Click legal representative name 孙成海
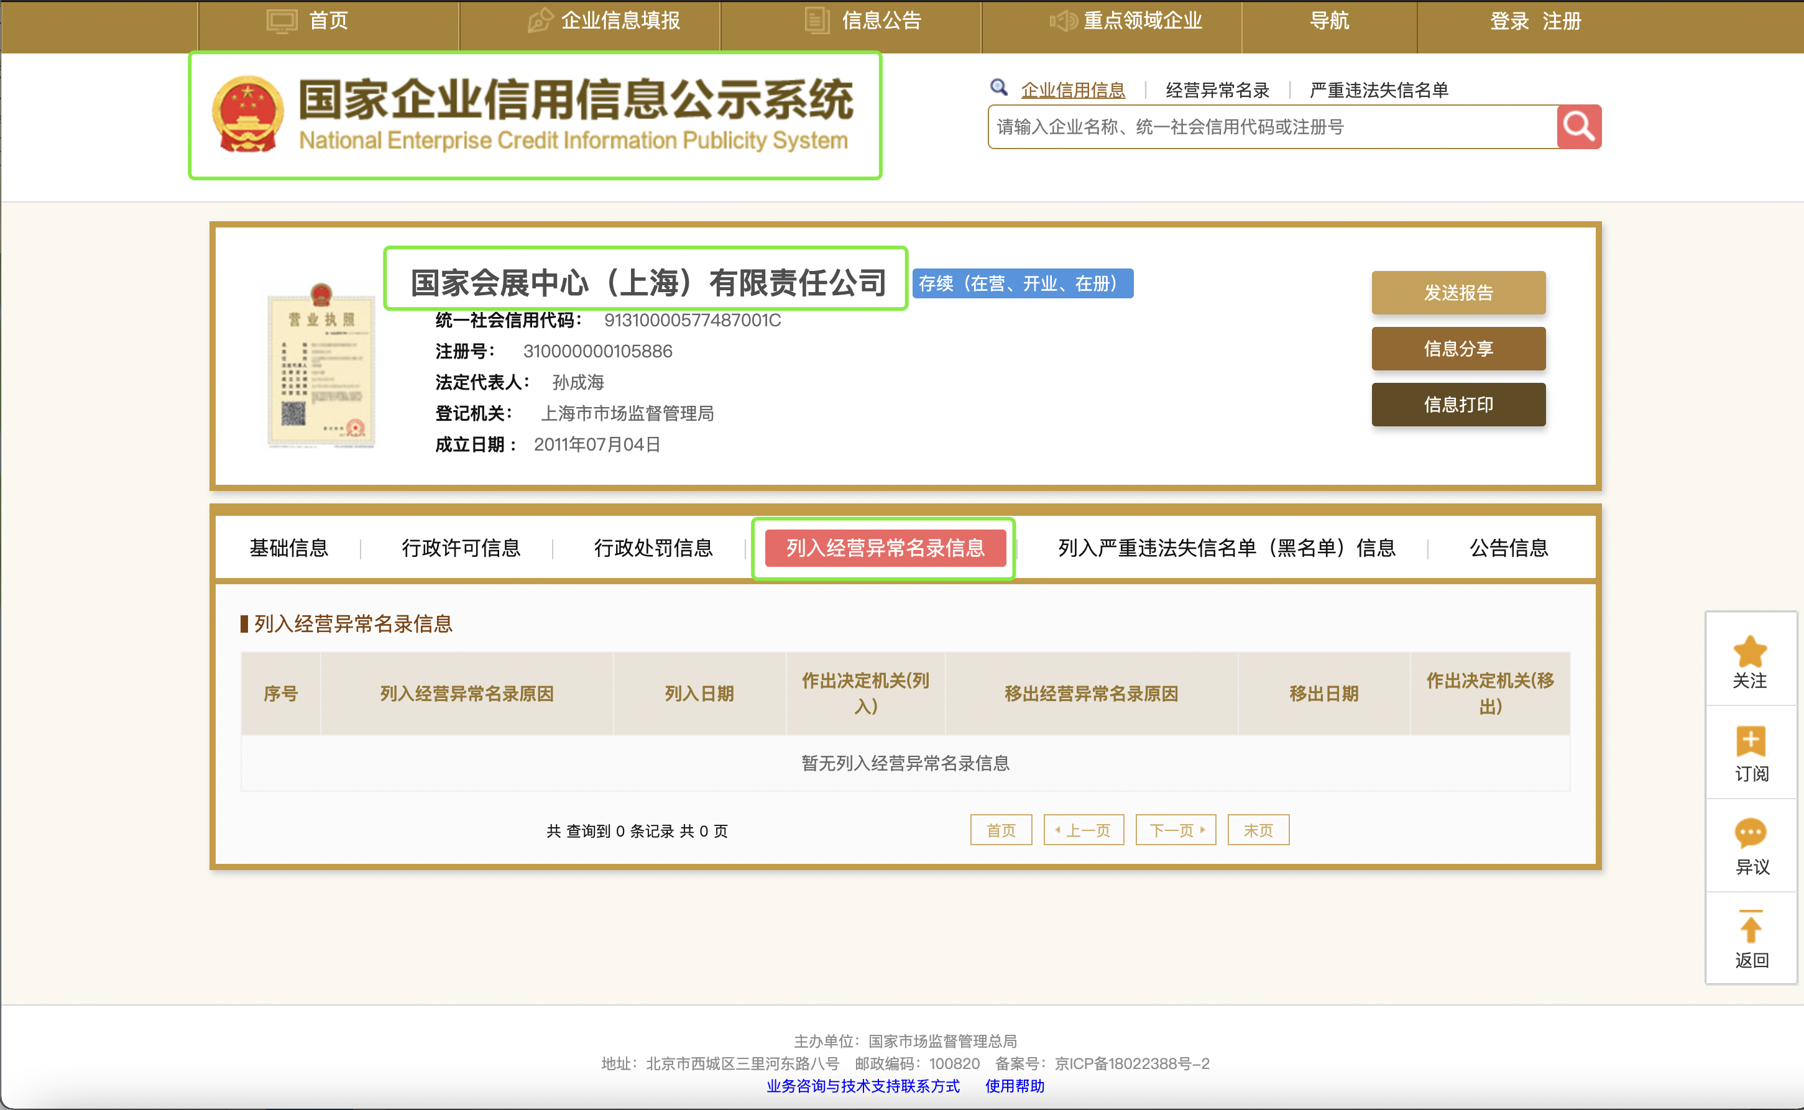The width and height of the screenshot is (1804, 1110). (x=578, y=382)
